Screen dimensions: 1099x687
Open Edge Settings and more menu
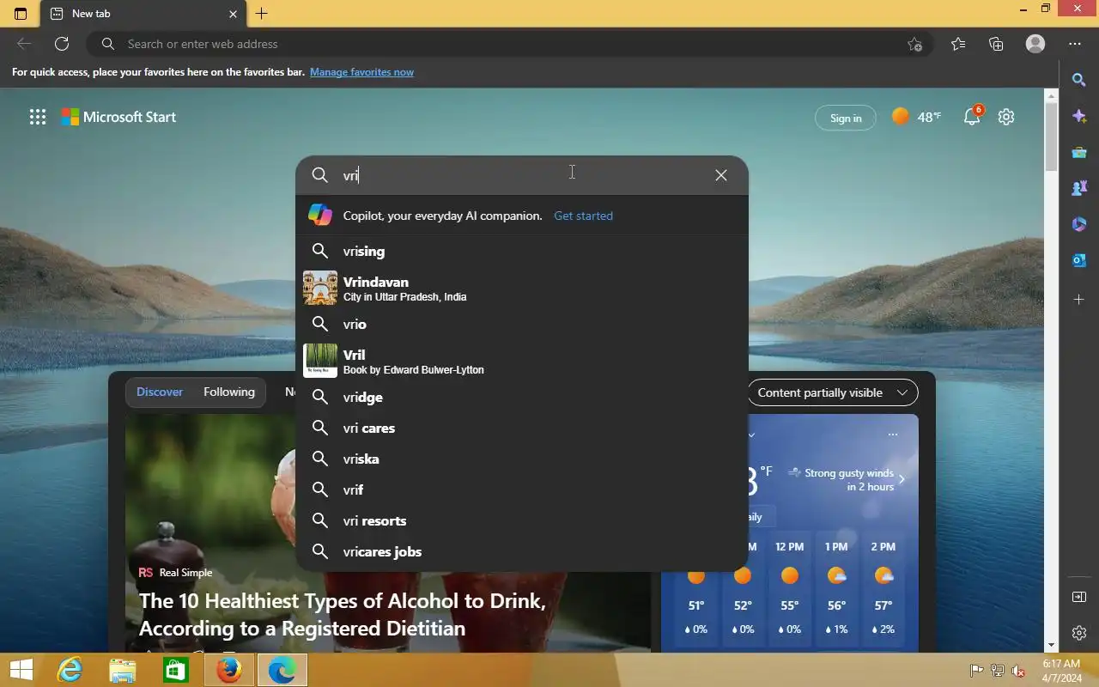pyautogui.click(x=1075, y=44)
